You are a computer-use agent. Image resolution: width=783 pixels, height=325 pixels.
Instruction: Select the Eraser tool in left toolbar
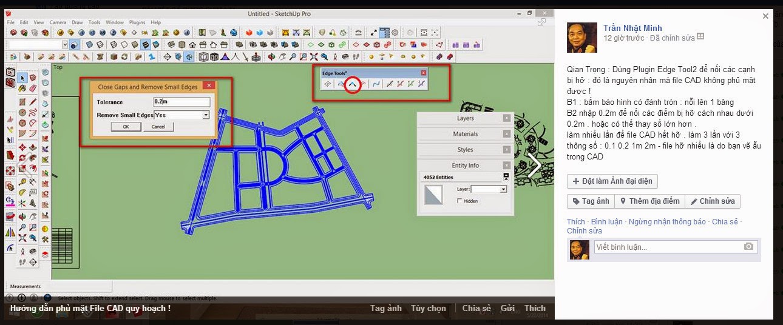click(x=33, y=89)
